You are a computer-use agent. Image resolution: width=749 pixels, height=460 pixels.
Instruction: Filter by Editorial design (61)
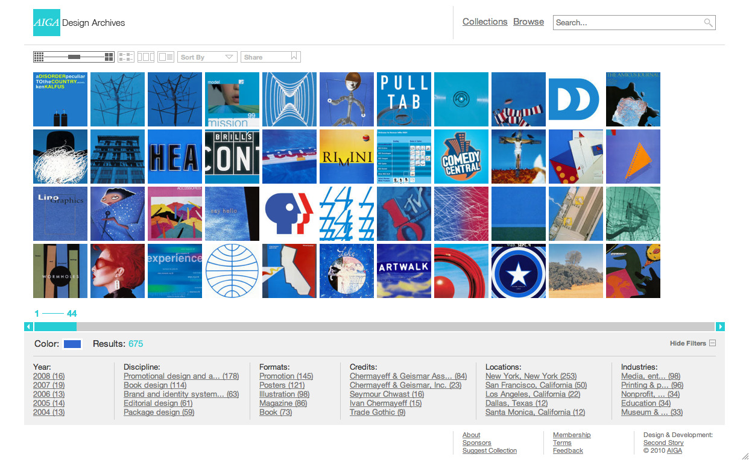(158, 403)
